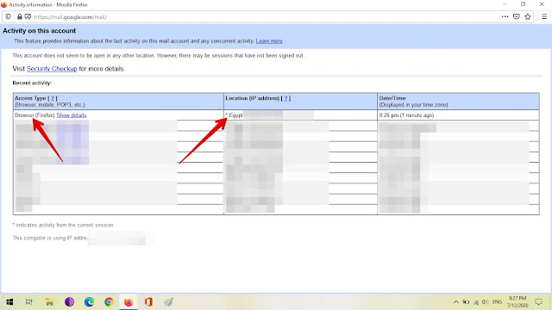Open Microsoft Office from taskbar

148,302
